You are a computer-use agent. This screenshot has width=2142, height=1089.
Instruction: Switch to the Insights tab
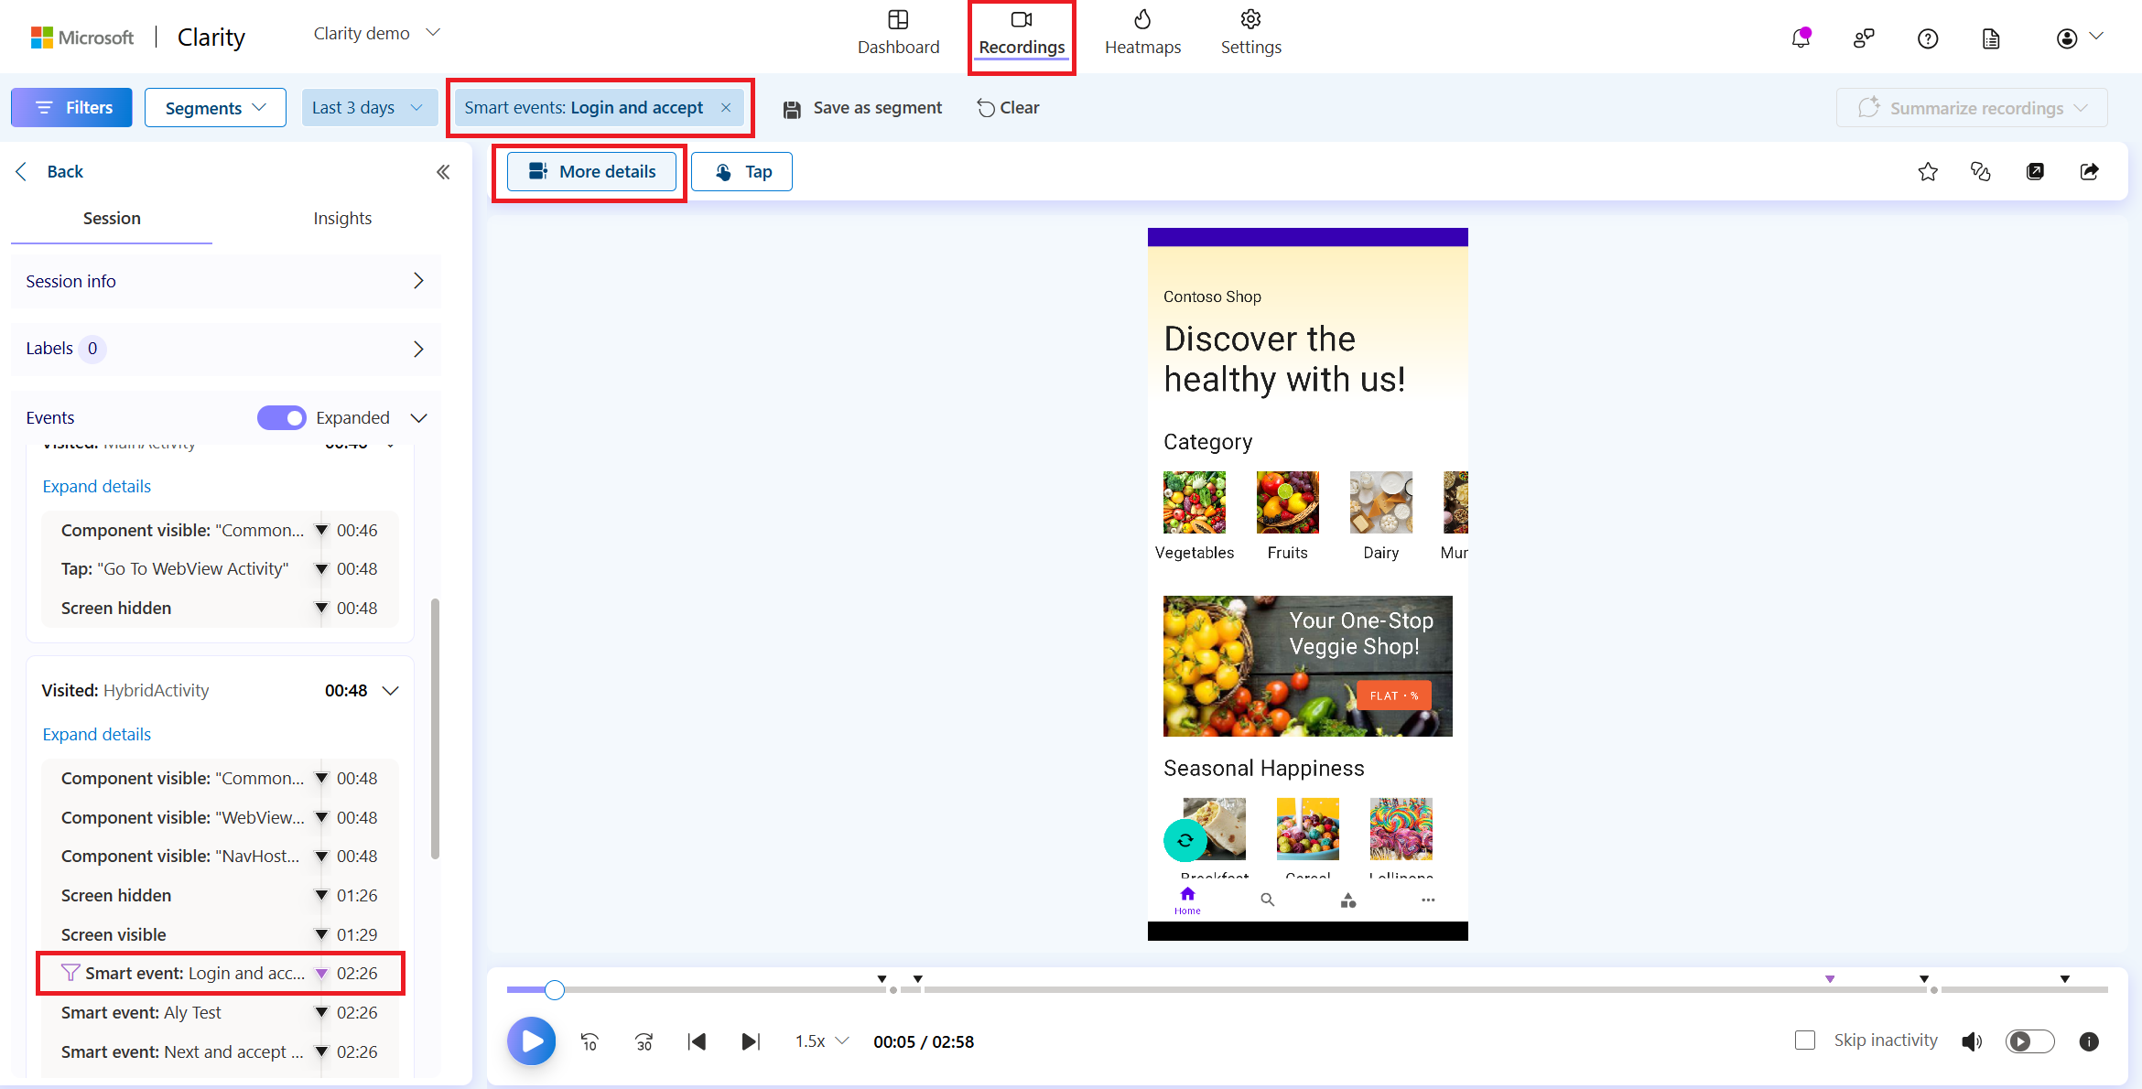(x=341, y=218)
